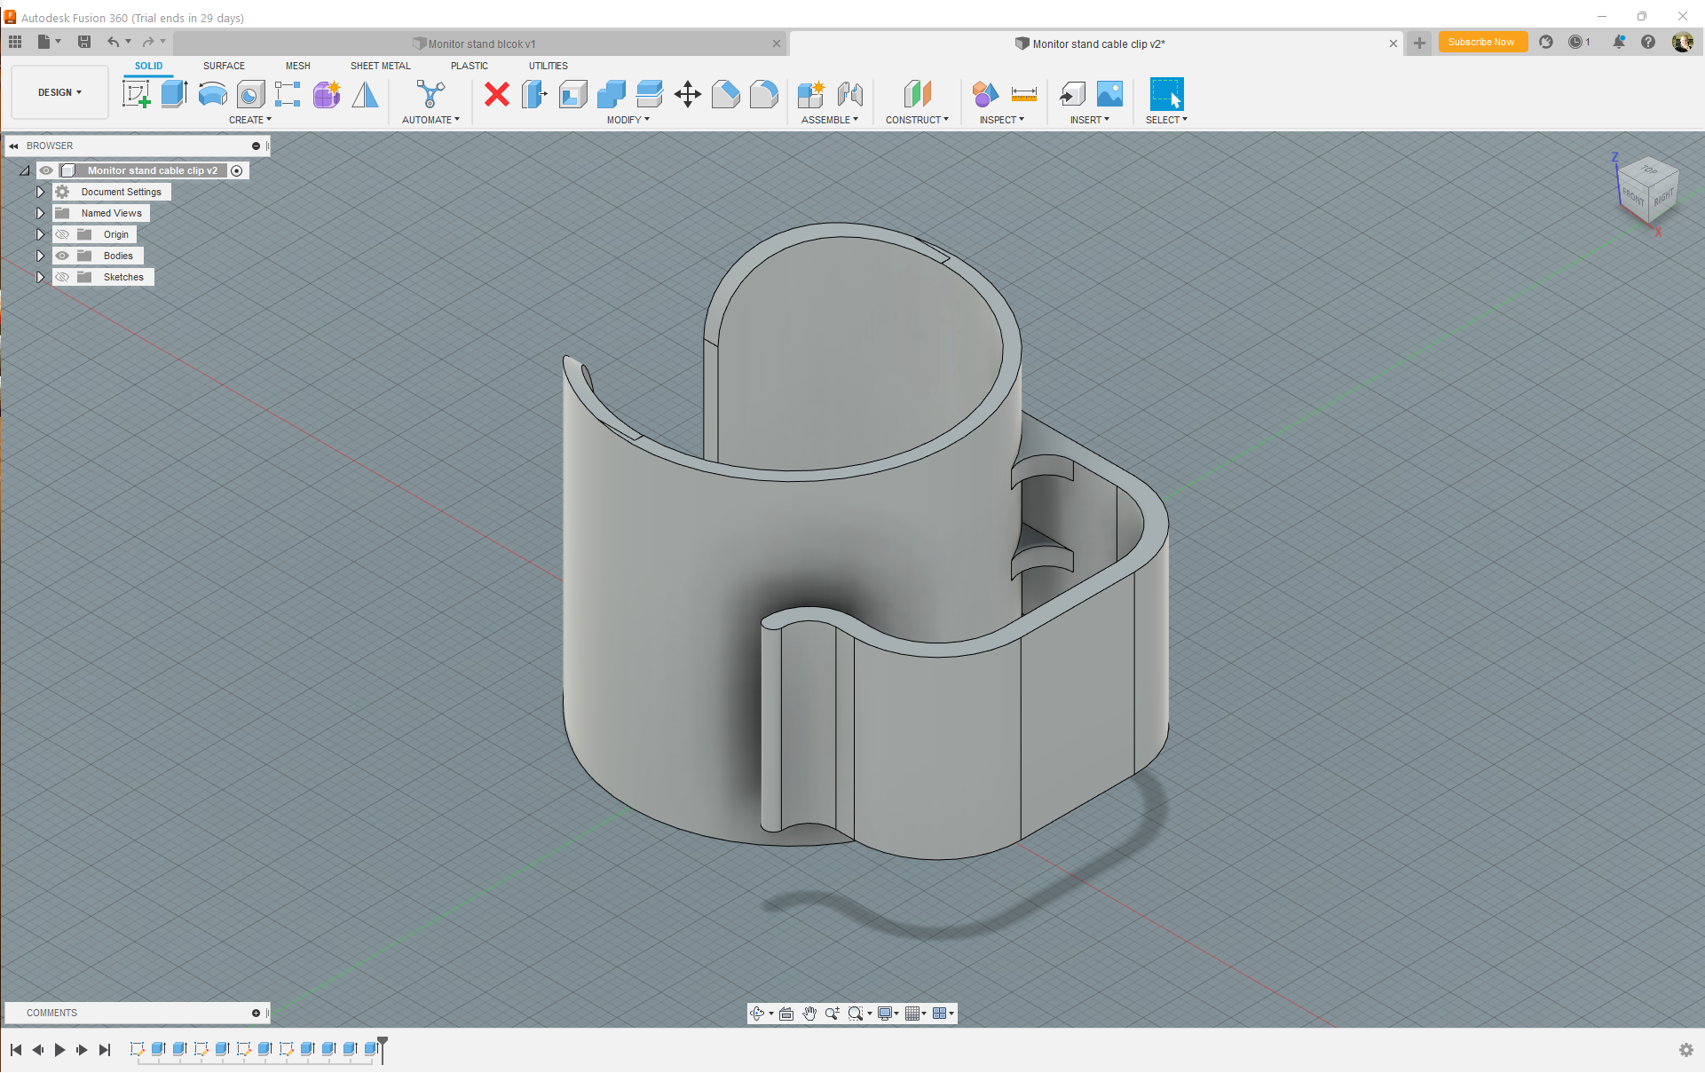
Task: Switch to the Surface tab
Action: [224, 66]
